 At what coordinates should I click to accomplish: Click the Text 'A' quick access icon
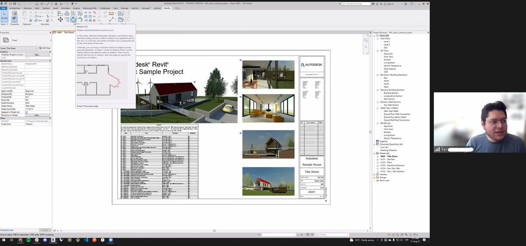coord(56,4)
